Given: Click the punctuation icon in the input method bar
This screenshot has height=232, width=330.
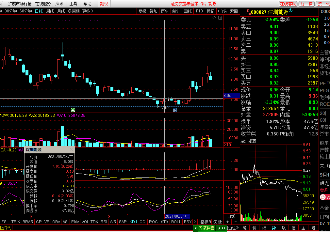Looking at the screenshot, I should [x=223, y=228].
